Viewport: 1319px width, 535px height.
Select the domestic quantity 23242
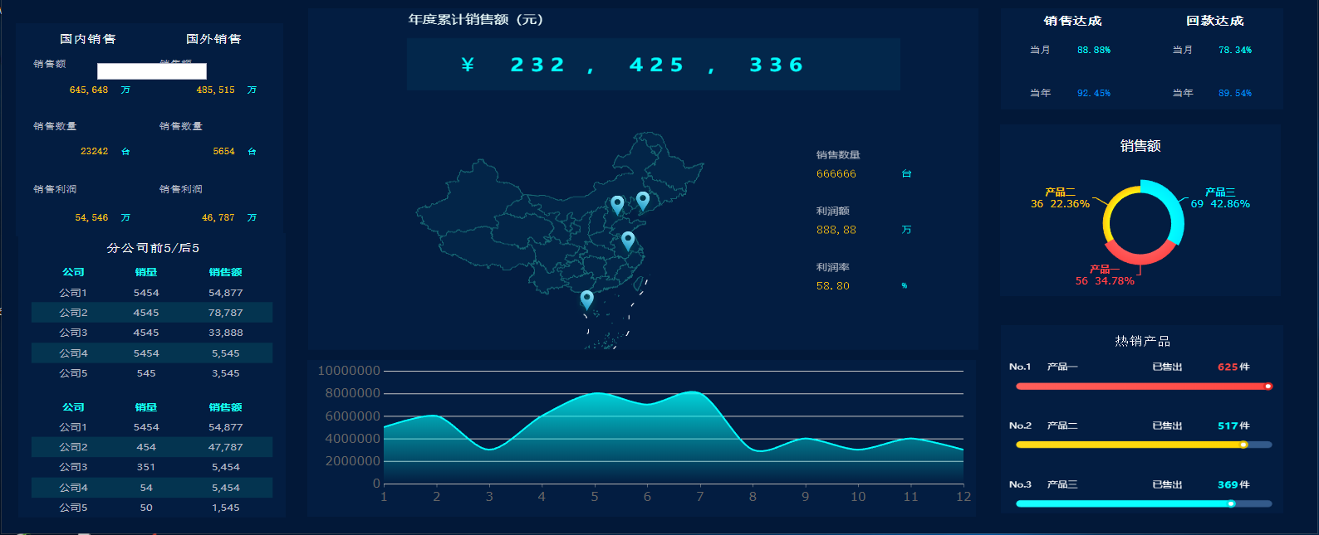(x=95, y=151)
